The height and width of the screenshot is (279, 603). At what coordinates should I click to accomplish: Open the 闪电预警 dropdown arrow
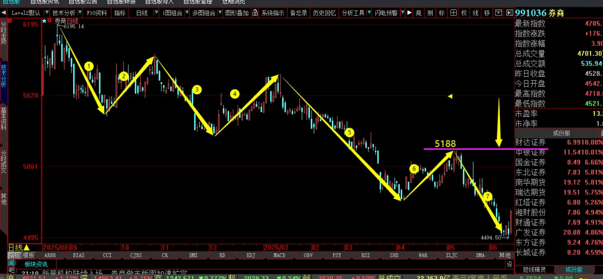click(x=402, y=13)
